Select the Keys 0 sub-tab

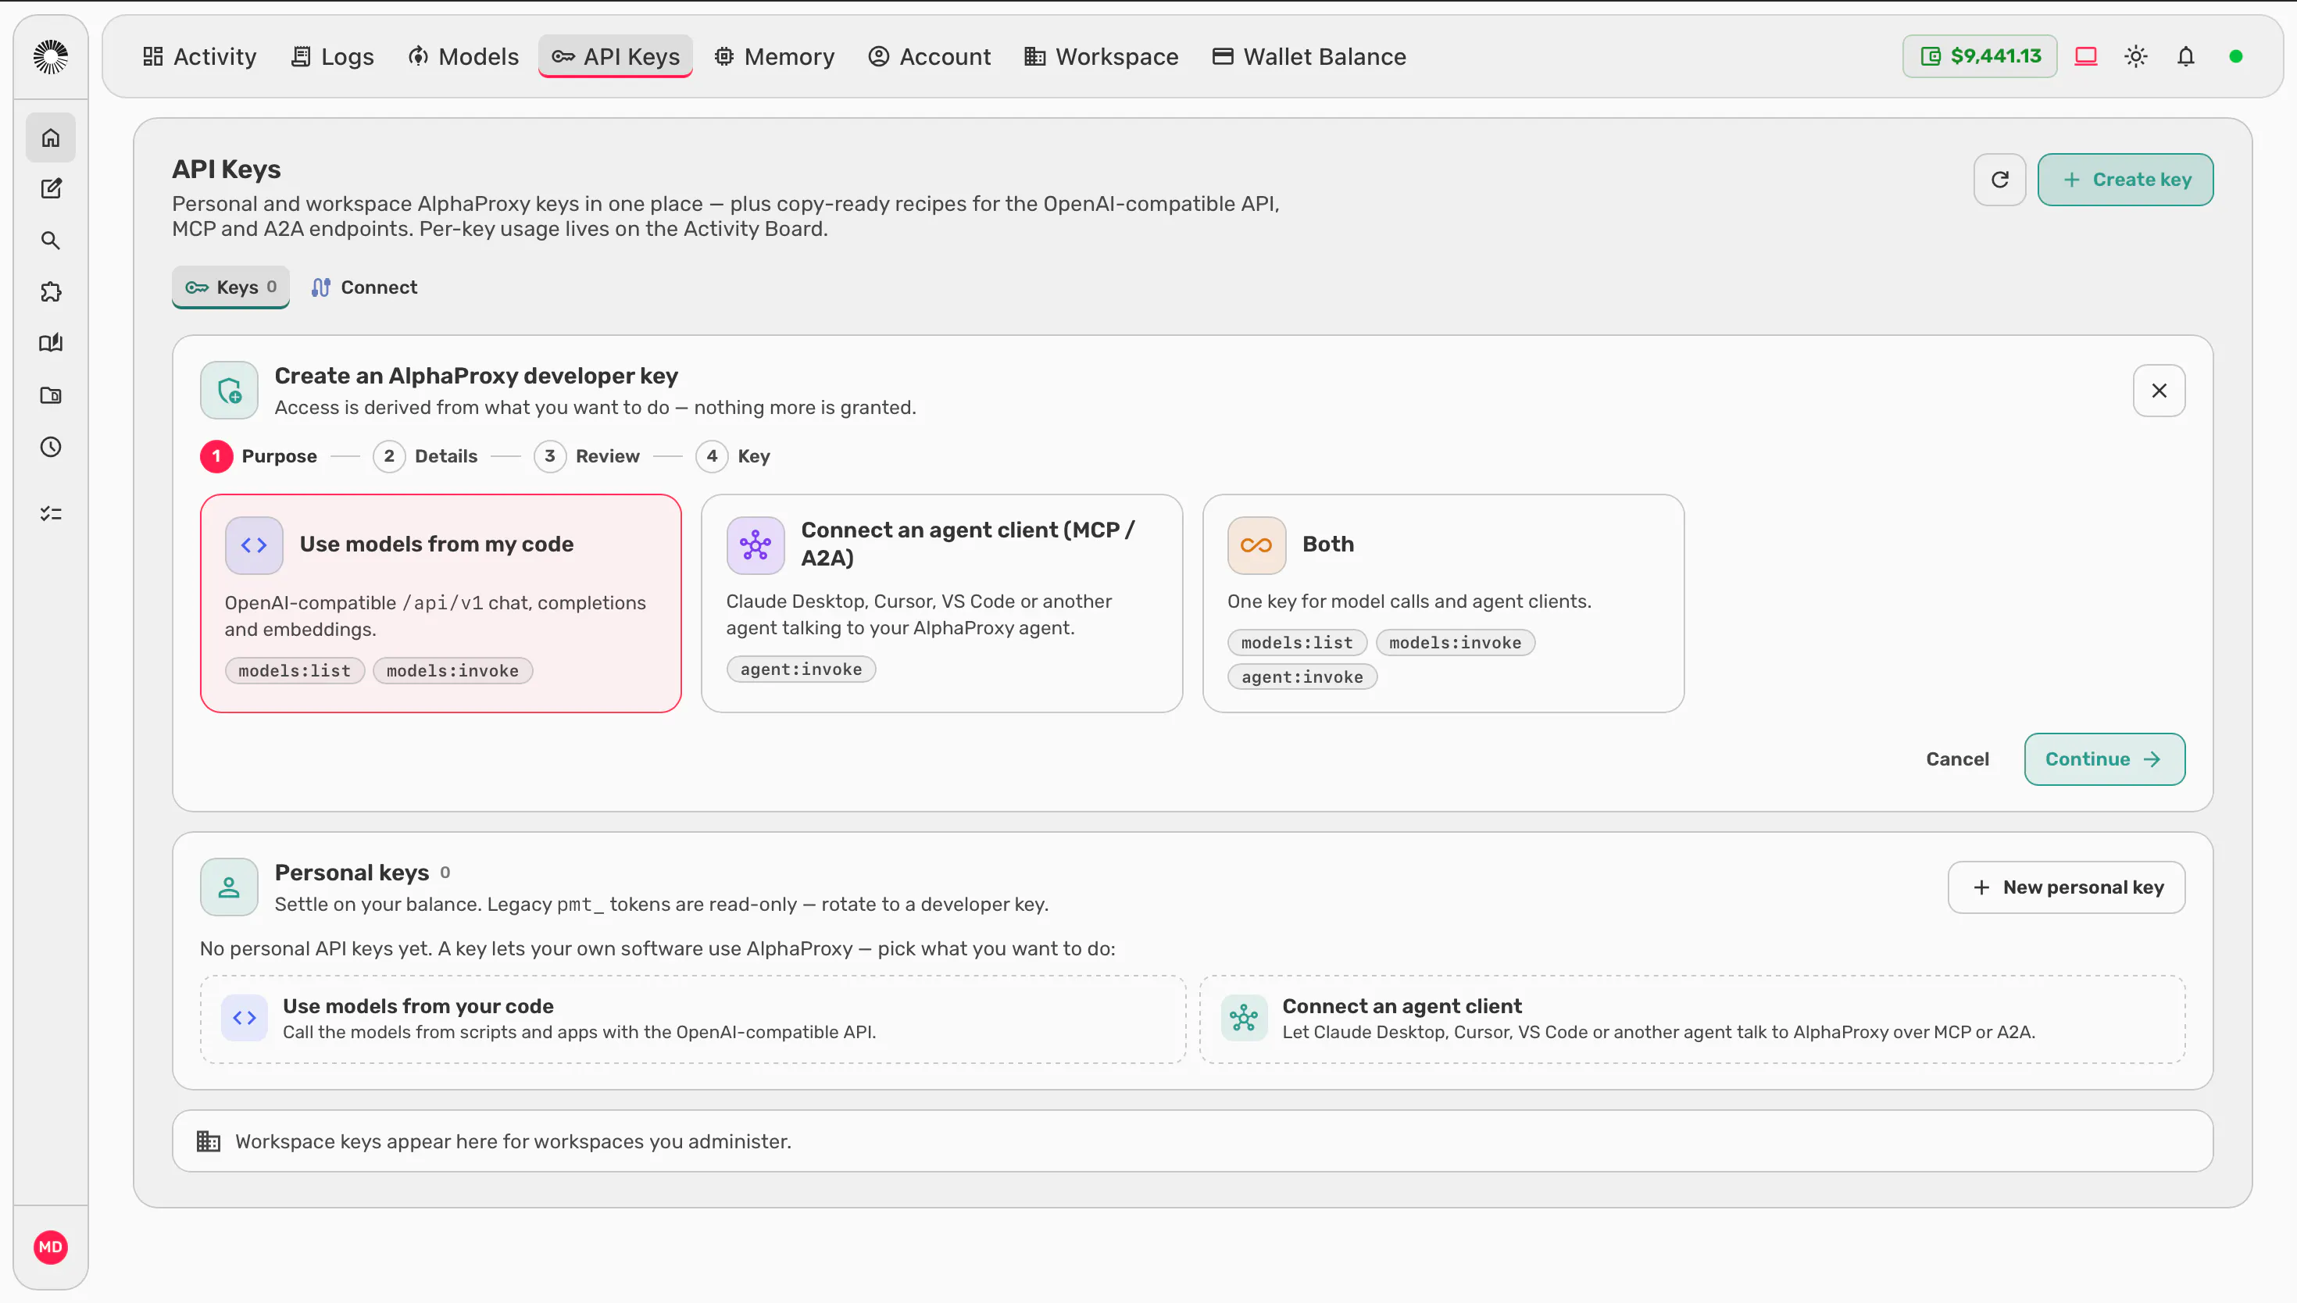[x=230, y=287]
